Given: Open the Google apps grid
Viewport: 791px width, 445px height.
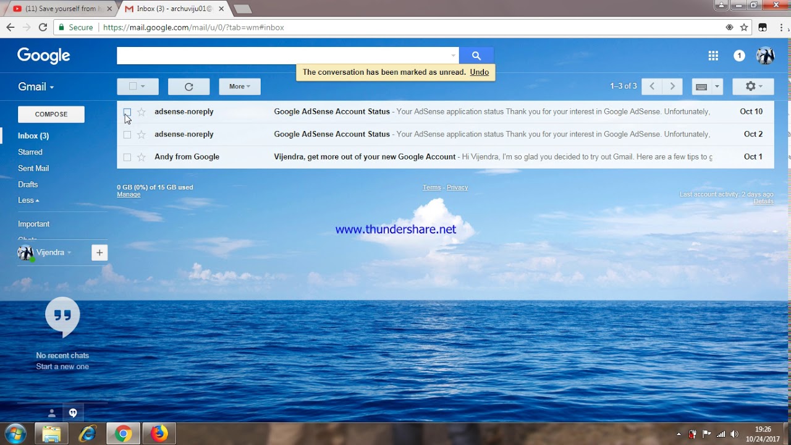Looking at the screenshot, I should 713,56.
